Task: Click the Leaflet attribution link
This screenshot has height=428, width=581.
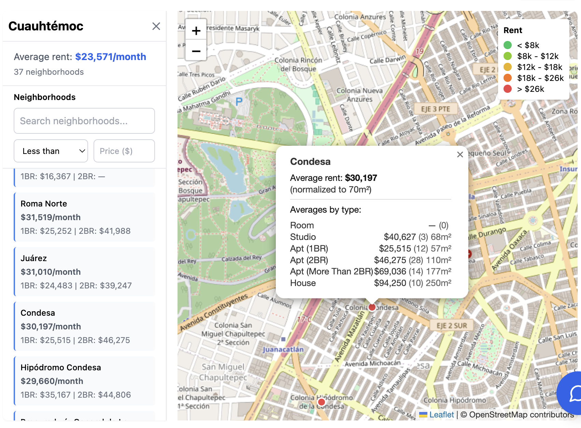Action: (x=441, y=415)
